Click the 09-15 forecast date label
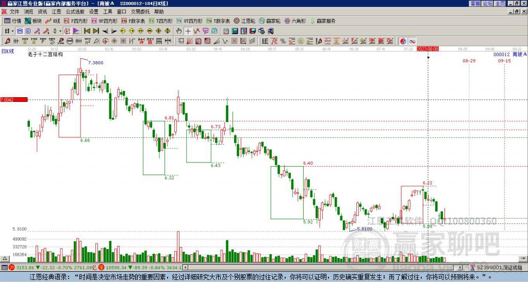Screen dimensions: 528x282 coord(504,61)
